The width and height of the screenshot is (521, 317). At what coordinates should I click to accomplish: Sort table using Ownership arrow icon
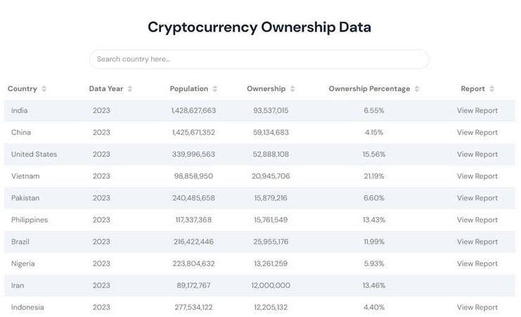292,89
